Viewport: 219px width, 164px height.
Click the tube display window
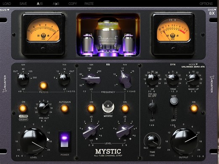coord(108,35)
